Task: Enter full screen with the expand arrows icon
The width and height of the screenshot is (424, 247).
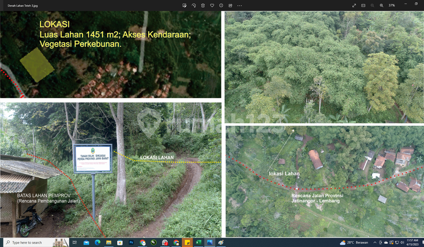Action: click(354, 5)
